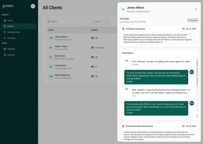Click the 24 Credits label in panel
Image resolution: width=203 pixels, height=144 pixels.
click(x=124, y=19)
